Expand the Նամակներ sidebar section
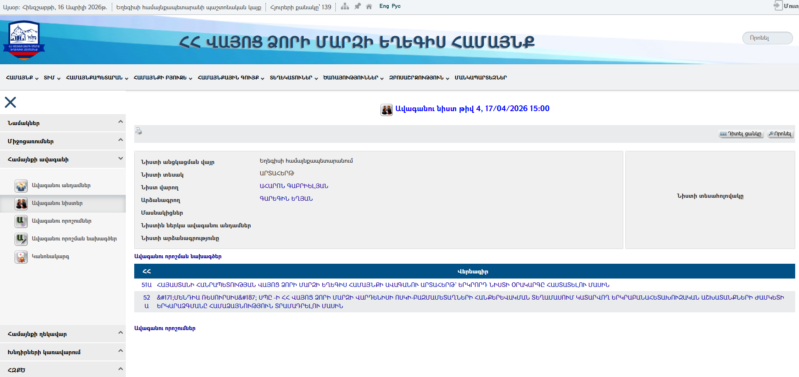This screenshot has width=799, height=377. 63,123
